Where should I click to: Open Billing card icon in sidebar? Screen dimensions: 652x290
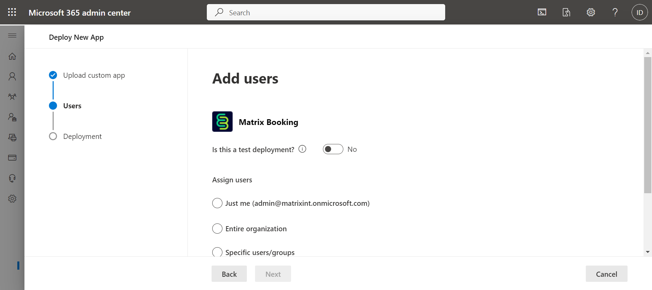tap(12, 158)
